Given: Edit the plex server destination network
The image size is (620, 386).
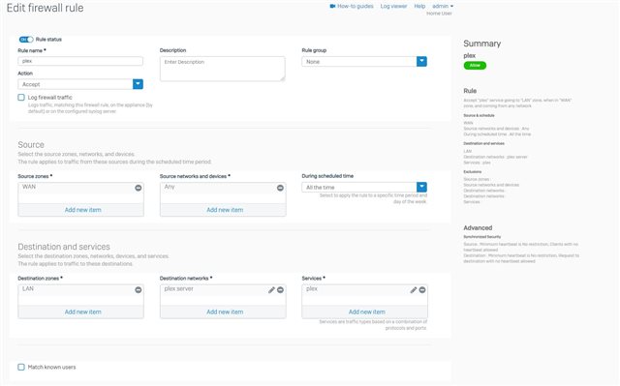Looking at the screenshot, I should [271, 289].
